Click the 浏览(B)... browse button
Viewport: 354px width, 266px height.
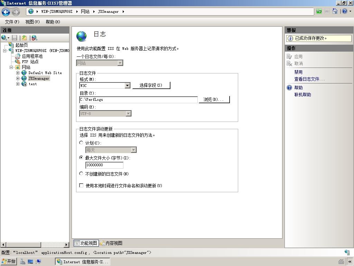[x=214, y=99]
